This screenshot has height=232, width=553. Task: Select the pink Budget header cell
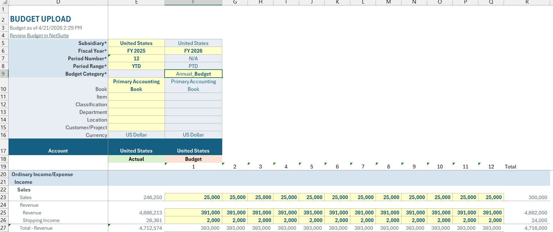[x=193, y=159]
